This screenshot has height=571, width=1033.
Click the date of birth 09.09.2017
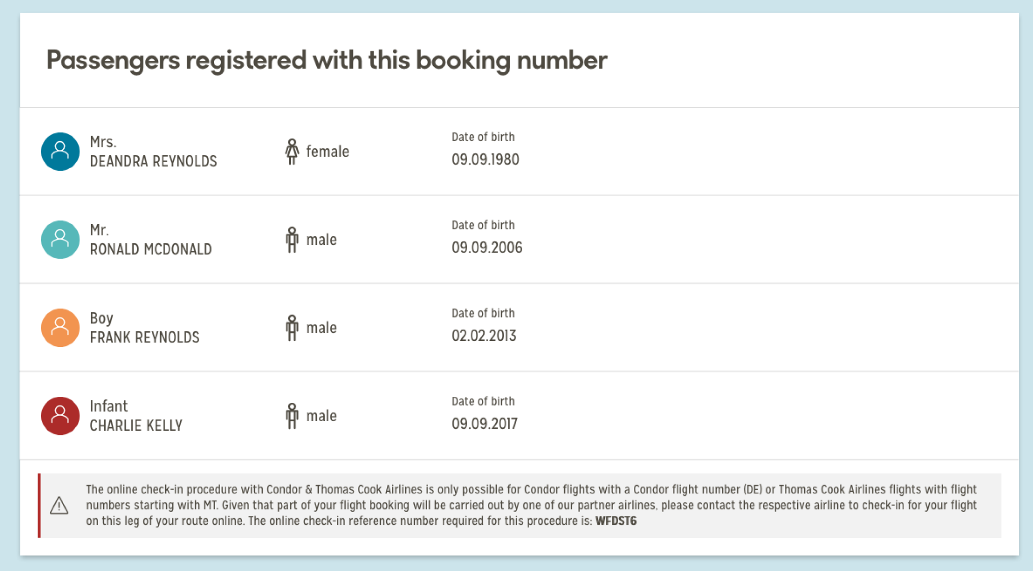tap(484, 424)
